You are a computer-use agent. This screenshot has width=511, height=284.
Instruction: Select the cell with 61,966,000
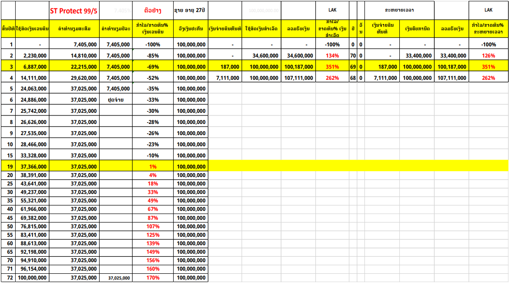coord(32,209)
